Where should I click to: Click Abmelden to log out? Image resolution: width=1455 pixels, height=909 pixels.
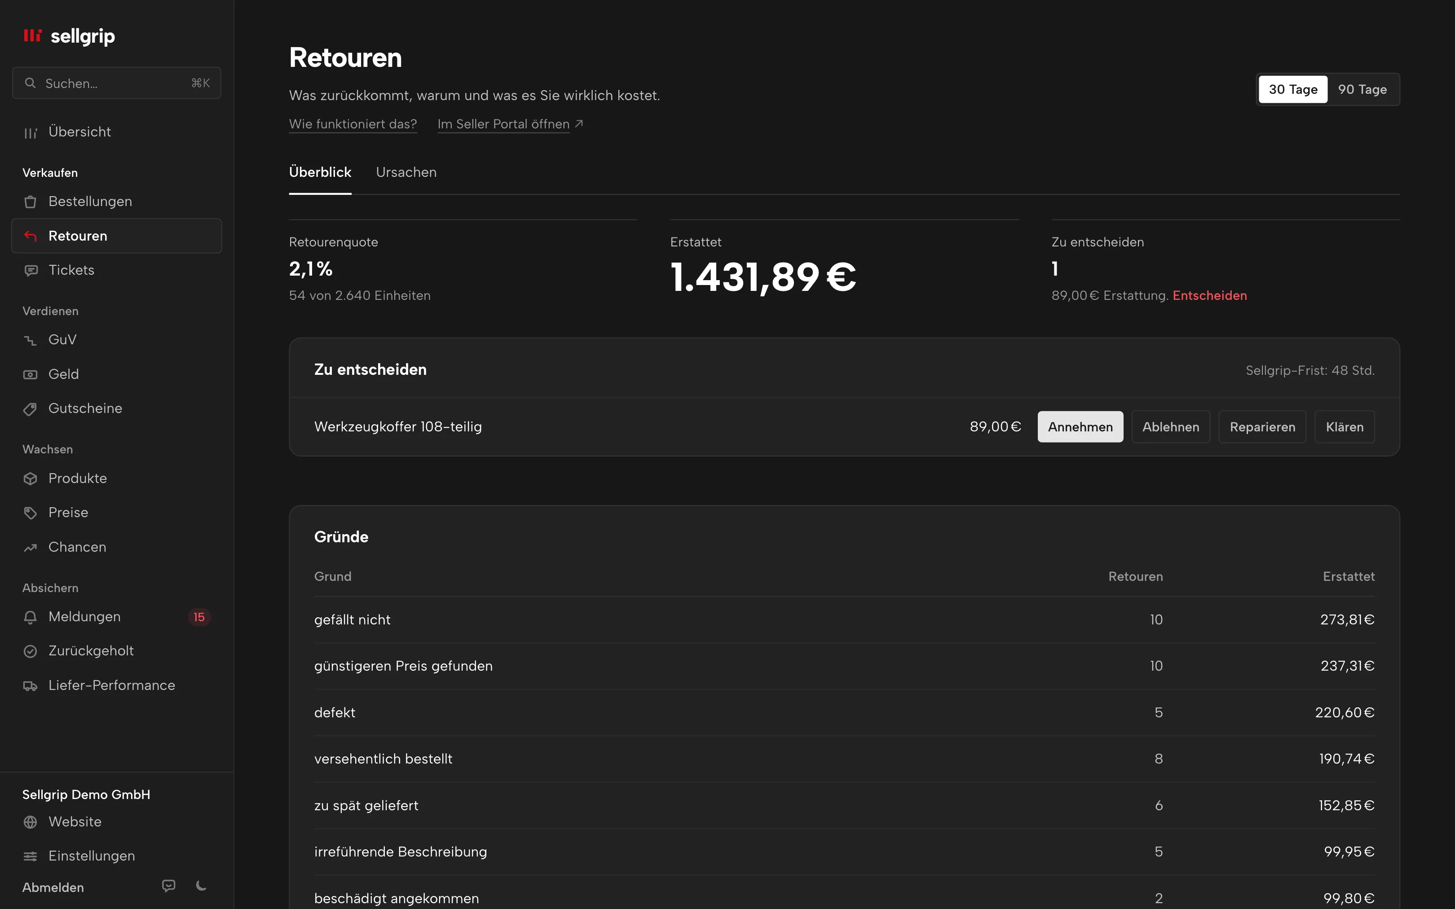tap(53, 887)
